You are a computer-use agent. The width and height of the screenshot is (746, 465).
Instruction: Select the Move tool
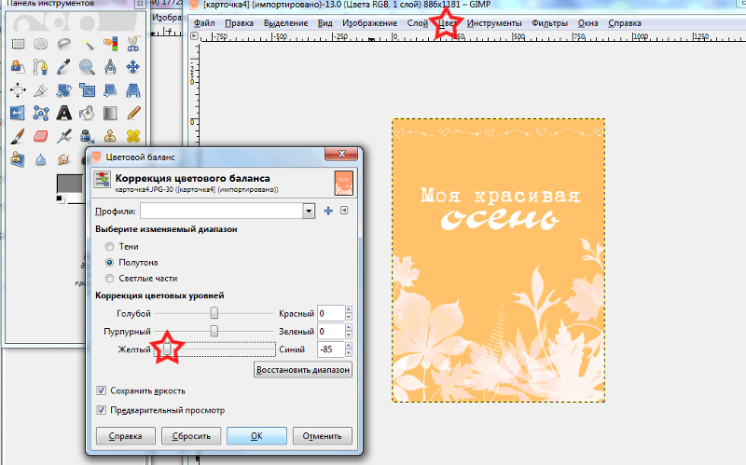click(x=132, y=66)
